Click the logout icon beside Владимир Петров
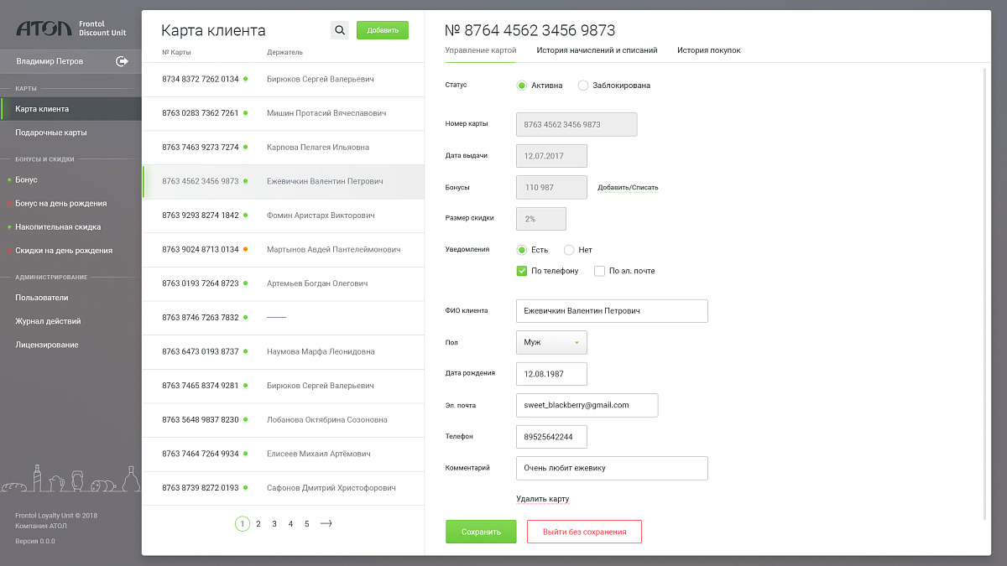The height and width of the screenshot is (566, 1007). (x=123, y=61)
